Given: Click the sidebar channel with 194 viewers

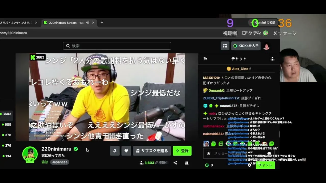Looking at the screenshot, I should pyautogui.click(x=6, y=156).
